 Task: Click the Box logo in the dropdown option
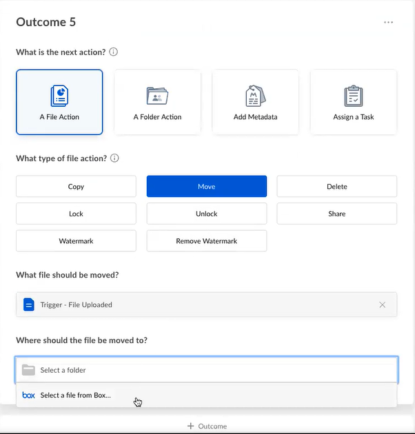pyautogui.click(x=28, y=395)
